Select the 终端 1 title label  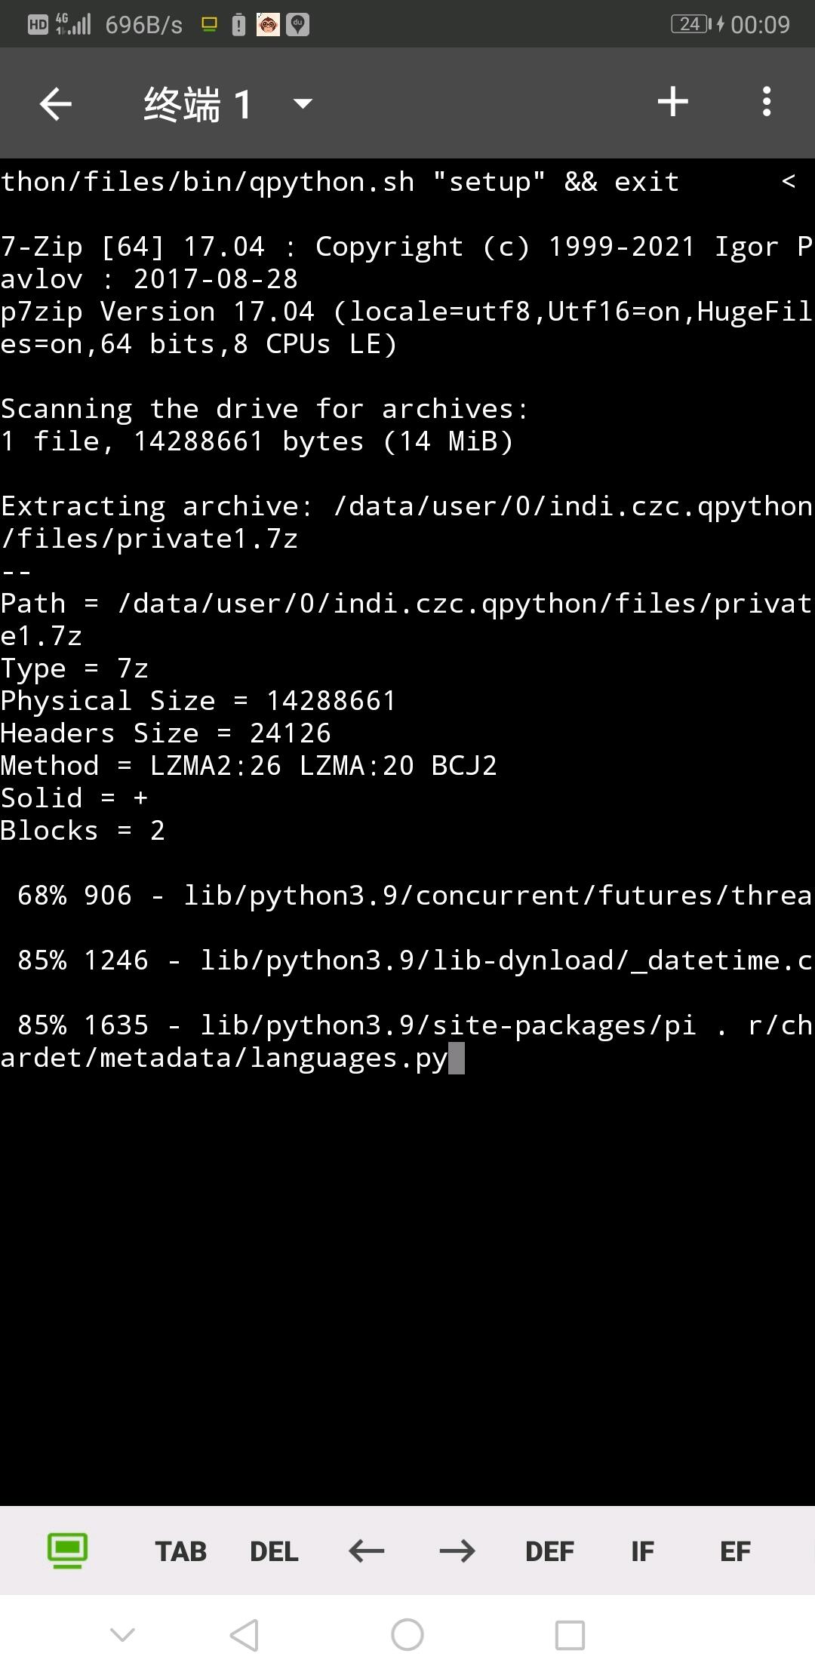pos(198,103)
